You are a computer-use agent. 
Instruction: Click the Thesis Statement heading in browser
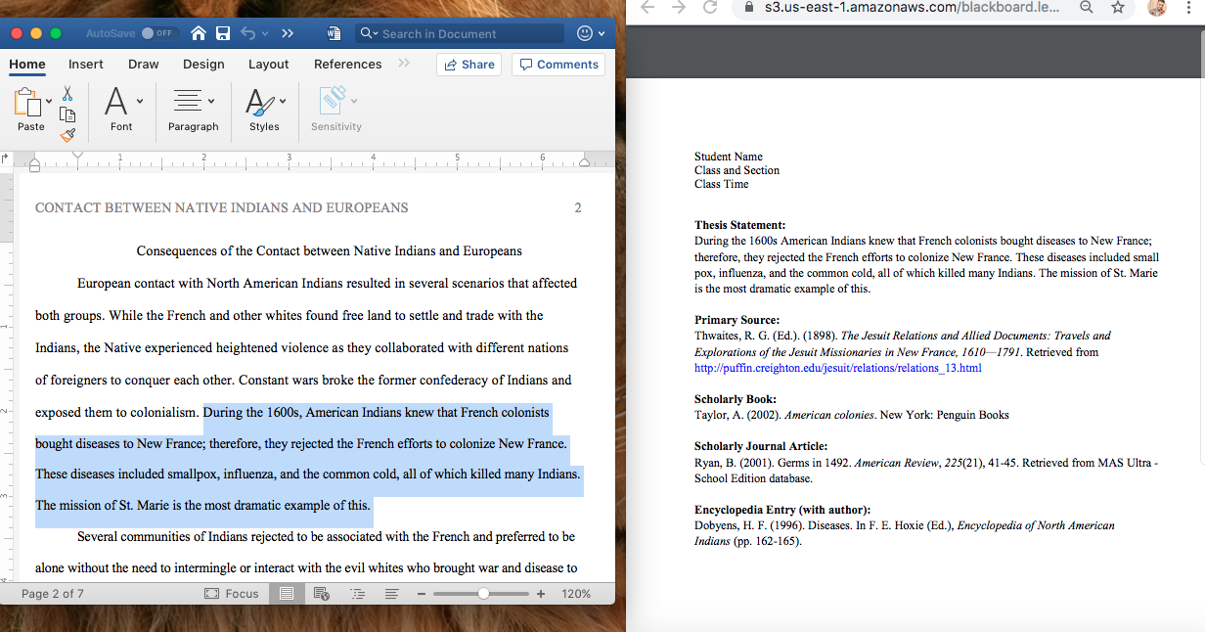[740, 225]
